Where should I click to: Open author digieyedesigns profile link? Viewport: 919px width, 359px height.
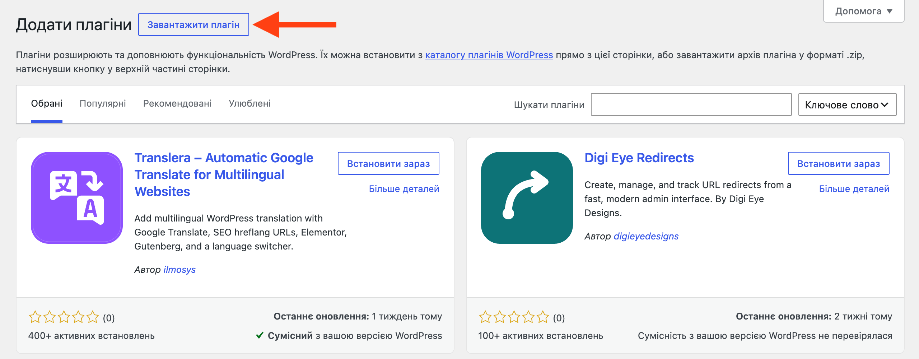coord(646,236)
